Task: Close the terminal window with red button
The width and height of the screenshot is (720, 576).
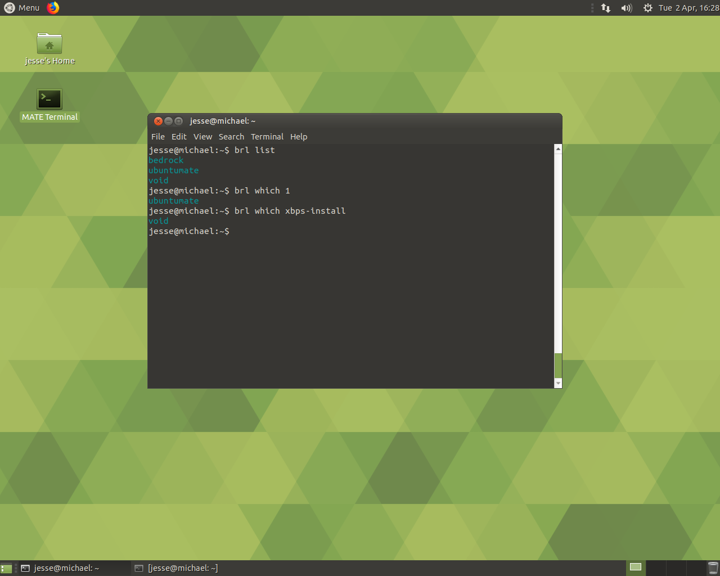Action: 159,121
